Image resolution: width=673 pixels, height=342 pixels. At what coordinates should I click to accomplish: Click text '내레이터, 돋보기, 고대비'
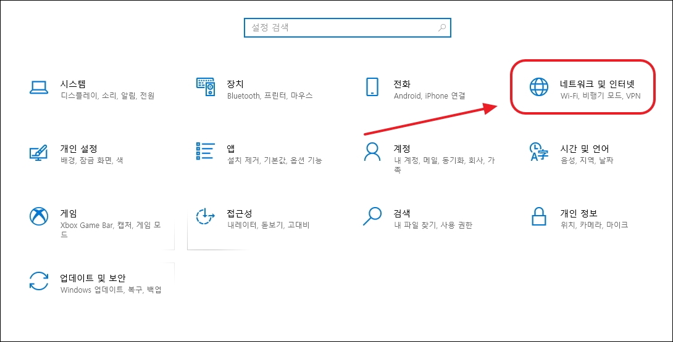point(268,225)
